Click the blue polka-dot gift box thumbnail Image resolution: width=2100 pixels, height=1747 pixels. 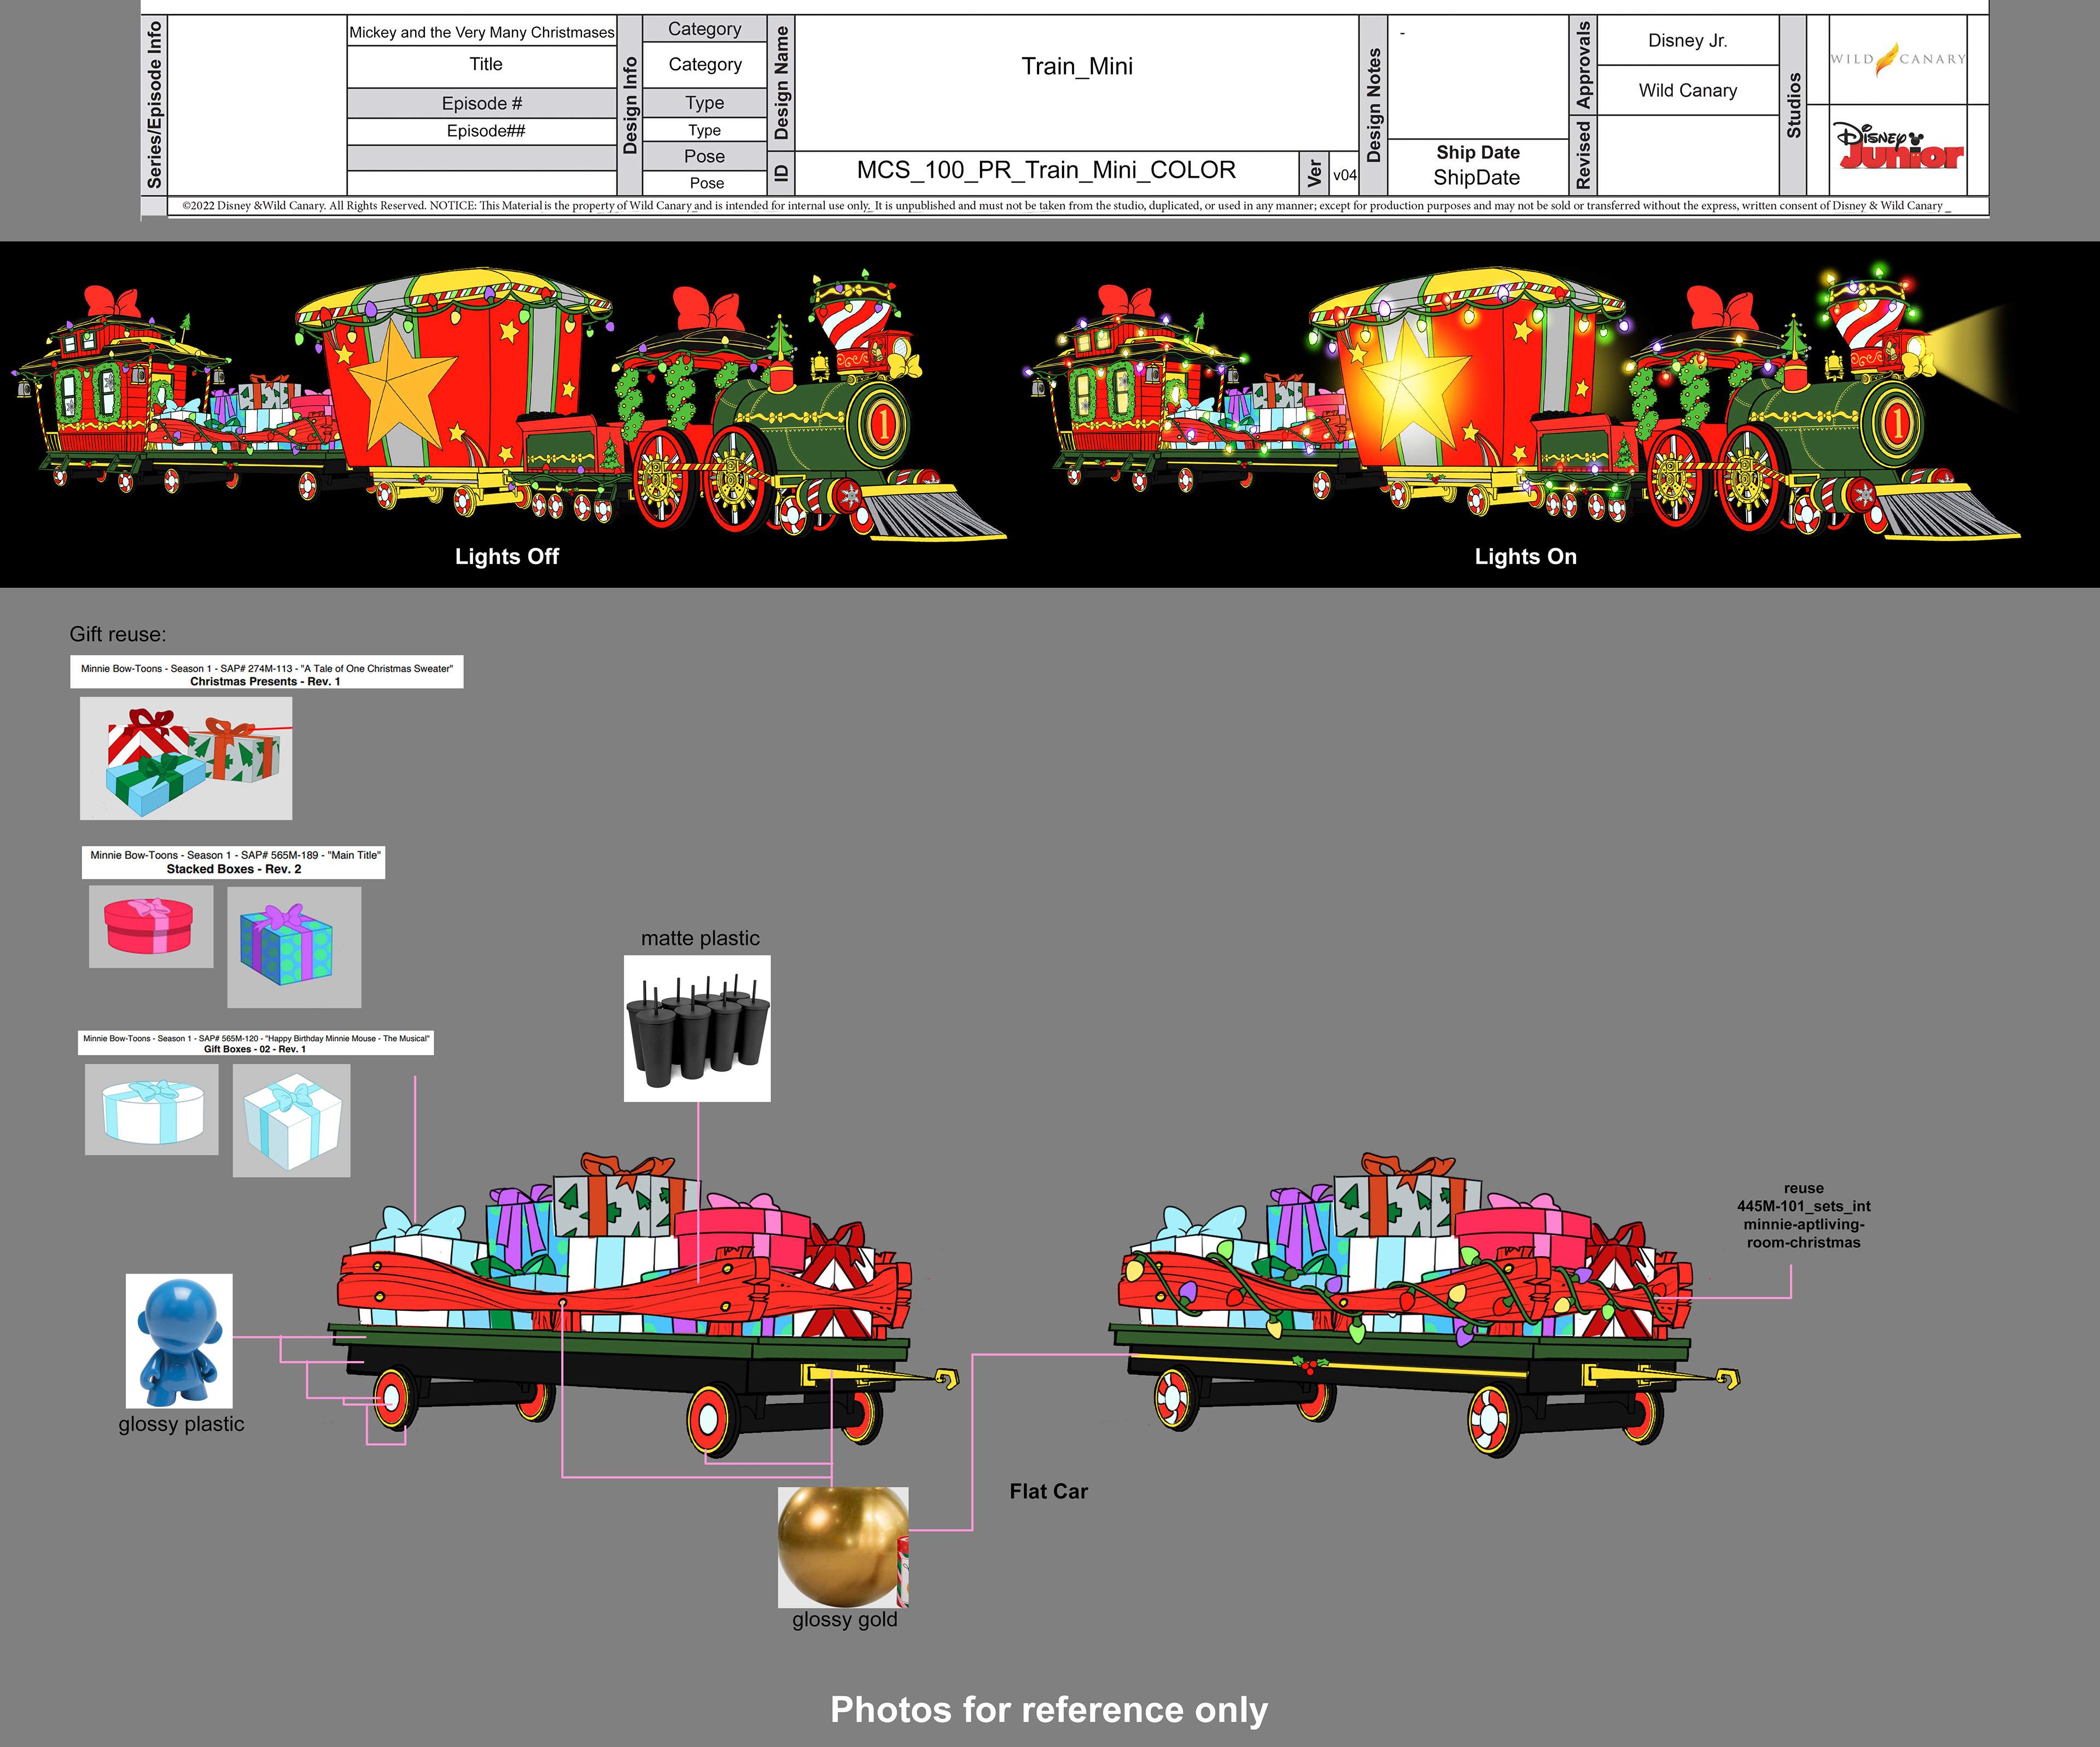(293, 946)
